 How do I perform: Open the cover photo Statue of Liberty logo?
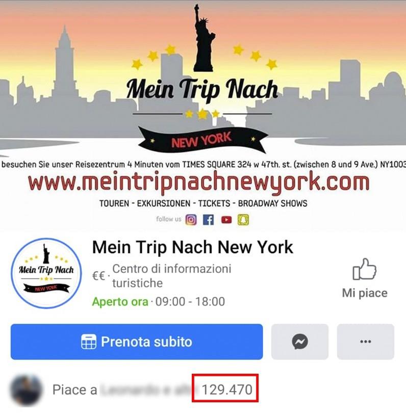[x=204, y=38]
